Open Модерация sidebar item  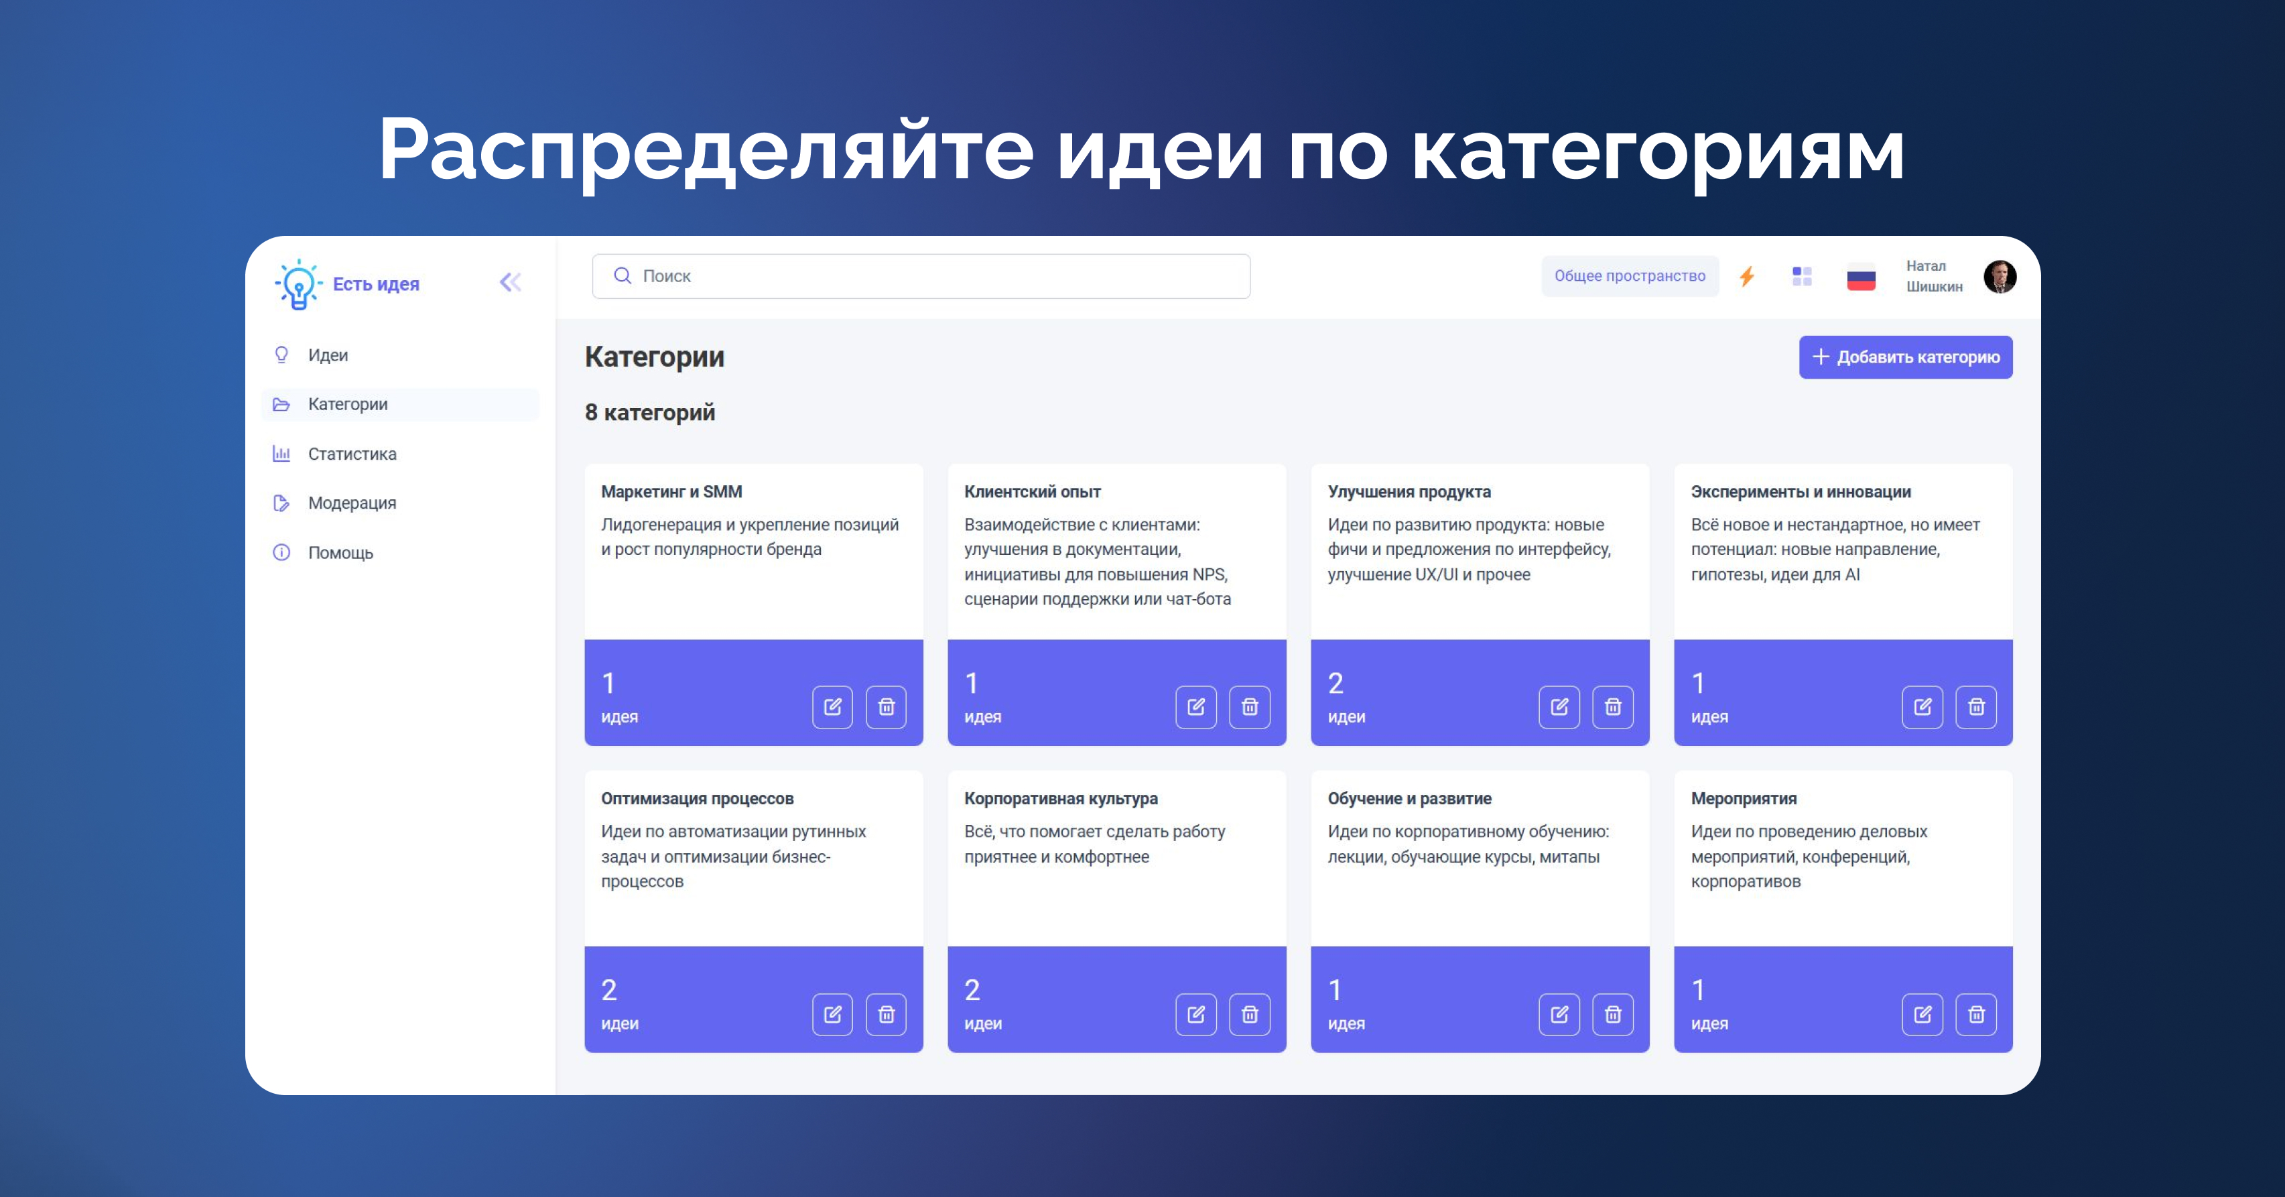tap(351, 503)
